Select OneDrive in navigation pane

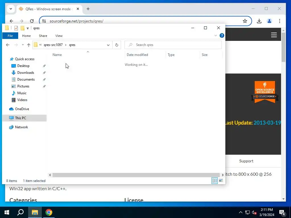pos(22,109)
